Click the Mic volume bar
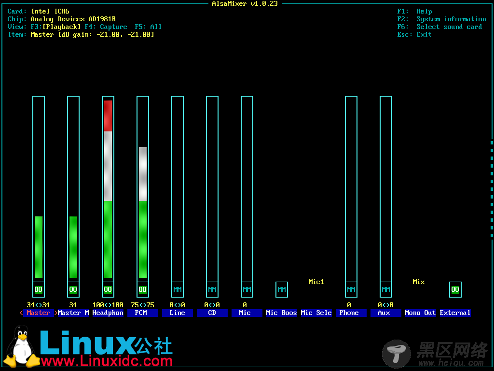Screen dimensions: 494x371 pyautogui.click(x=247, y=189)
